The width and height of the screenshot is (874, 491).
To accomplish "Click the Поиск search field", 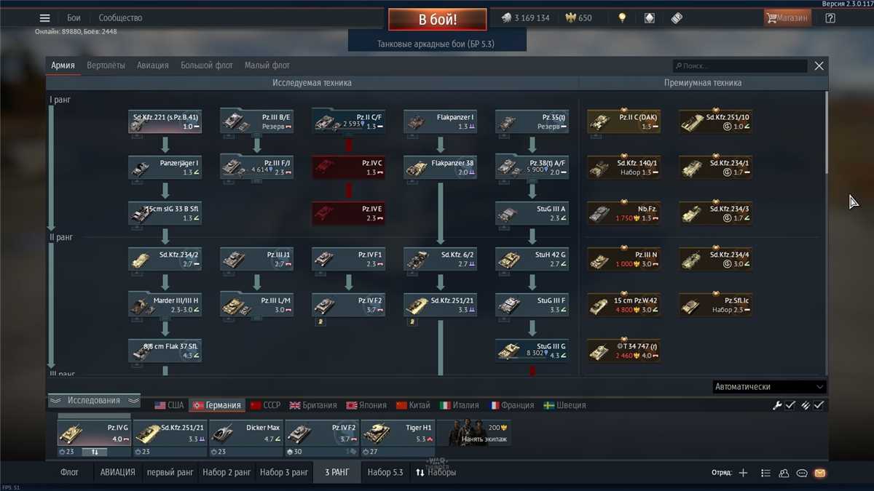I will coord(740,65).
